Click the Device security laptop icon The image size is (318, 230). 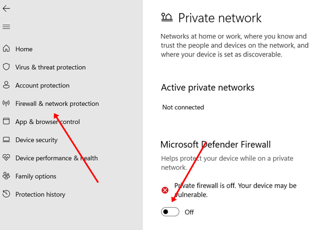pyautogui.click(x=6, y=140)
